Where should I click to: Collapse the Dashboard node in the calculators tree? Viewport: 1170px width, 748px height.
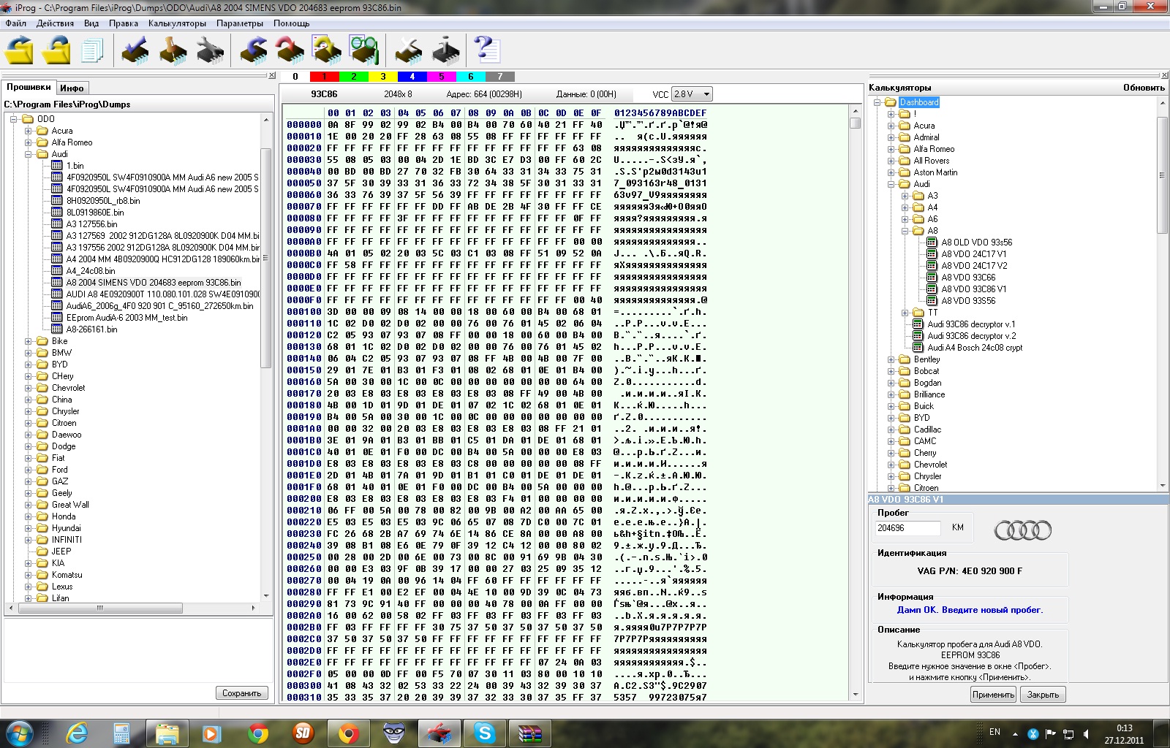tap(877, 102)
